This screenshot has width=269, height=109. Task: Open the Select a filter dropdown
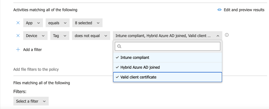(x=31, y=101)
